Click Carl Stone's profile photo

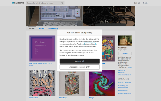[125, 40]
